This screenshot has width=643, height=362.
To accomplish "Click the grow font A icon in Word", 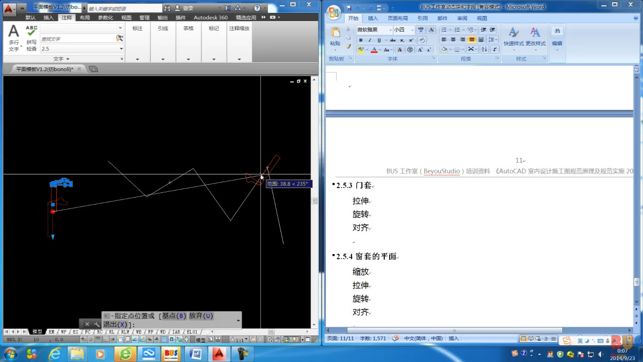I will (420, 49).
